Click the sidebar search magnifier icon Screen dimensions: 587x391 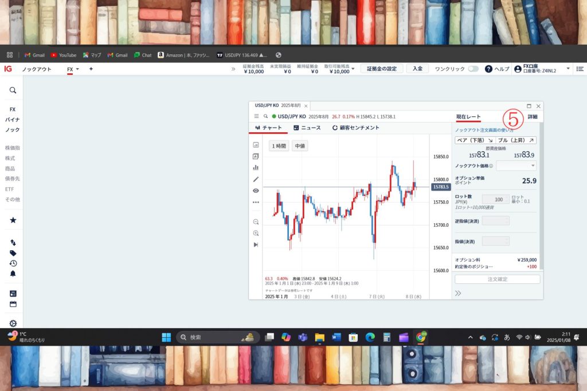point(13,90)
